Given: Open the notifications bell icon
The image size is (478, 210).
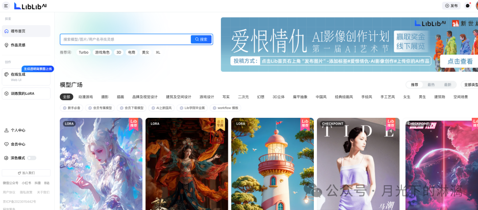Looking at the screenshot, I should coord(467,6).
